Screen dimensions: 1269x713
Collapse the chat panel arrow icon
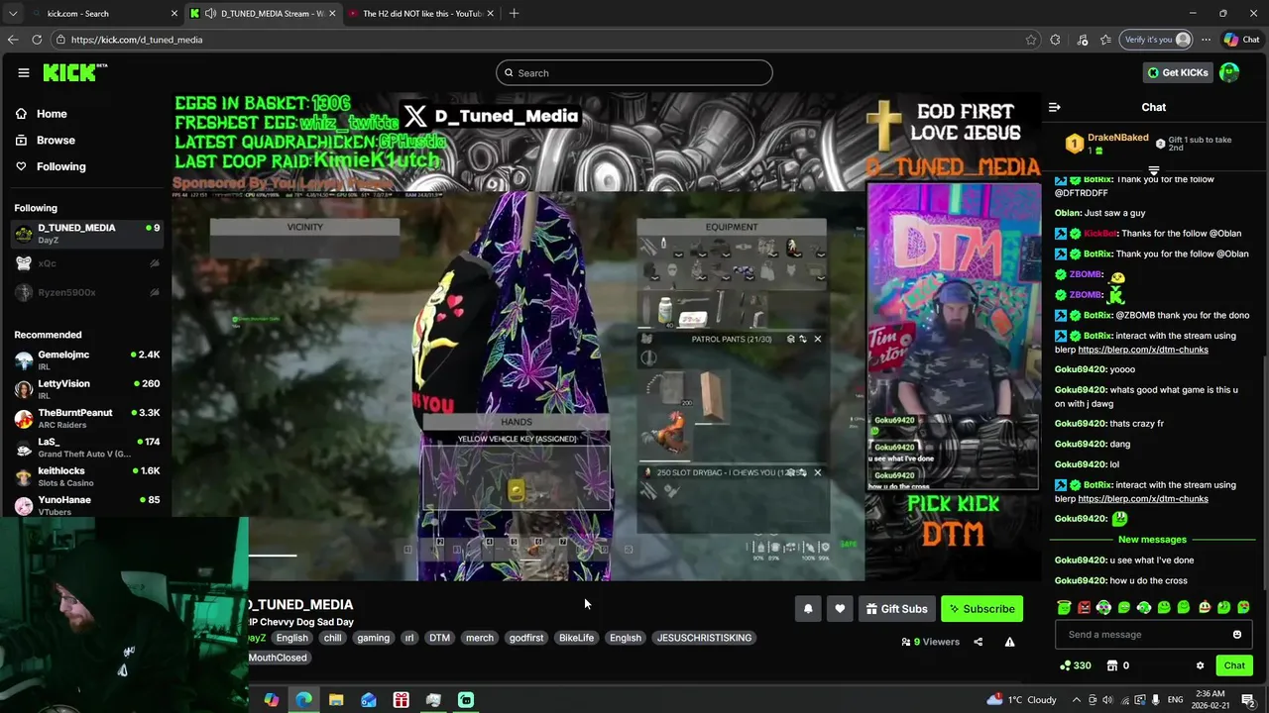(1055, 107)
